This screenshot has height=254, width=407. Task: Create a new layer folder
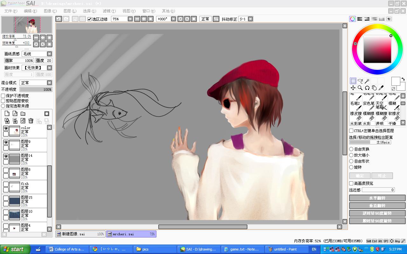pyautogui.click(x=23, y=114)
